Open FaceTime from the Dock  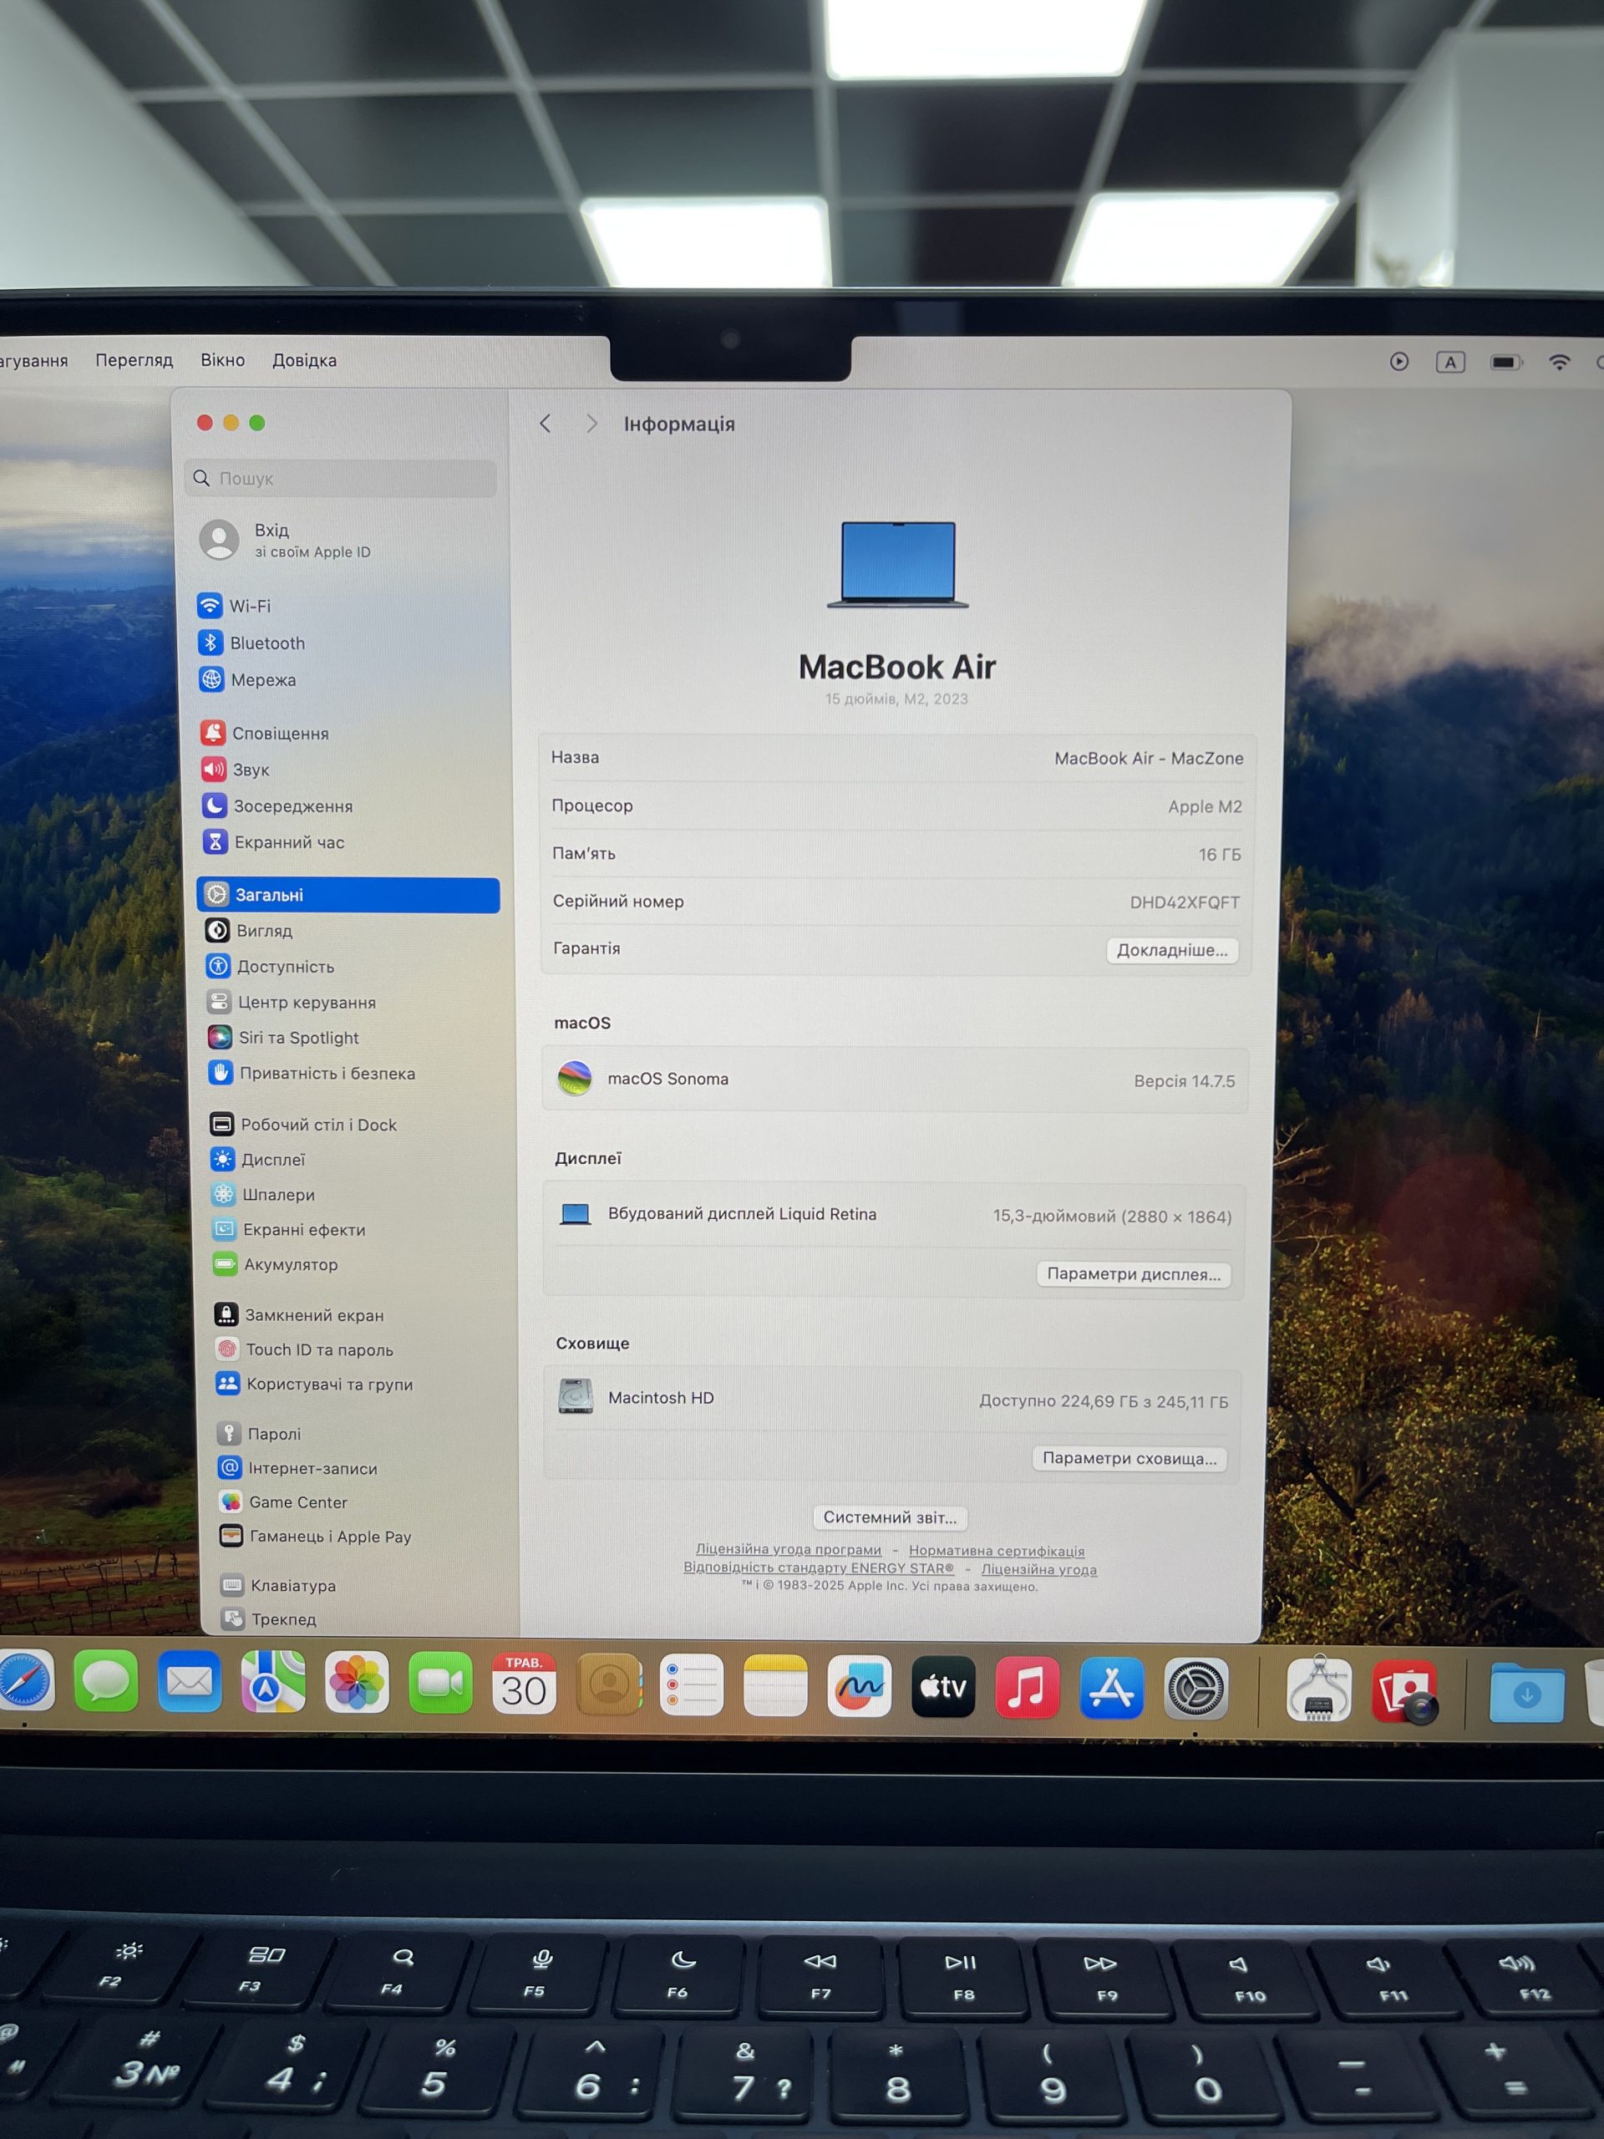440,1684
